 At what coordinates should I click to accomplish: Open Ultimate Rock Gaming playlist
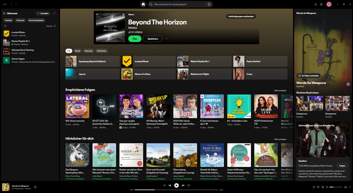30,51
